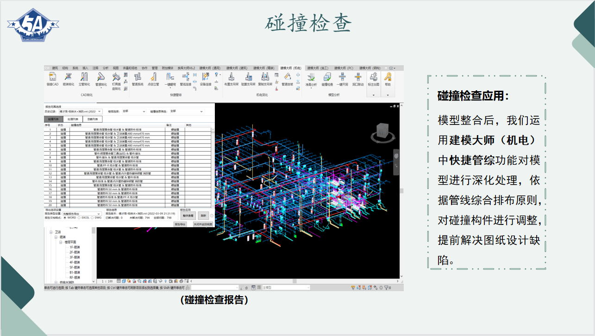Click the 管道放坡 icon
The width and height of the screenshot is (595, 336).
[x=287, y=79]
